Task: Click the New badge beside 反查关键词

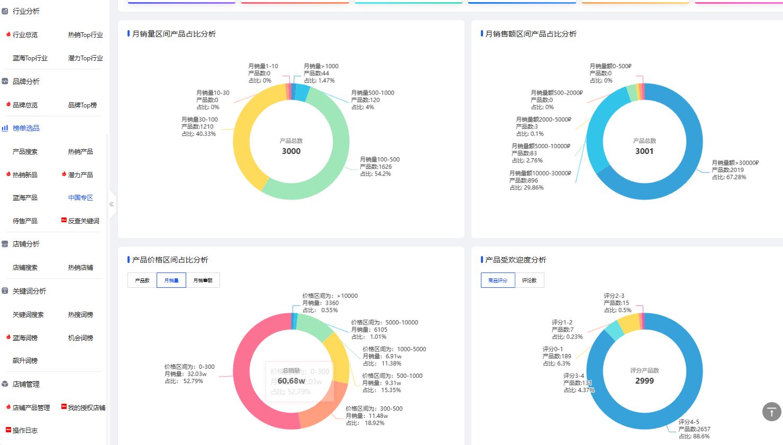Action: pyautogui.click(x=64, y=220)
